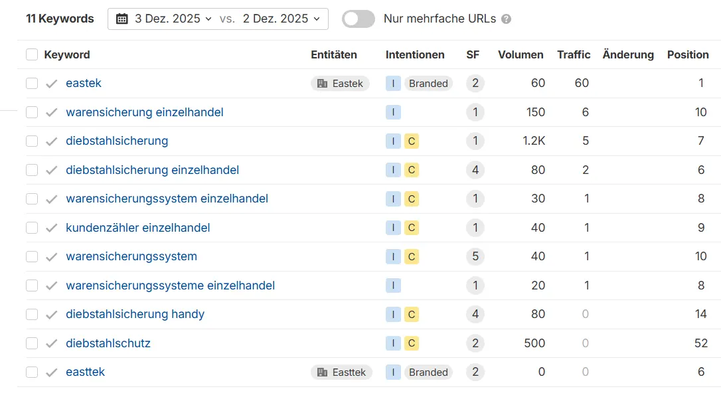
Task: Sort the table by the Volumen column
Action: (x=520, y=54)
